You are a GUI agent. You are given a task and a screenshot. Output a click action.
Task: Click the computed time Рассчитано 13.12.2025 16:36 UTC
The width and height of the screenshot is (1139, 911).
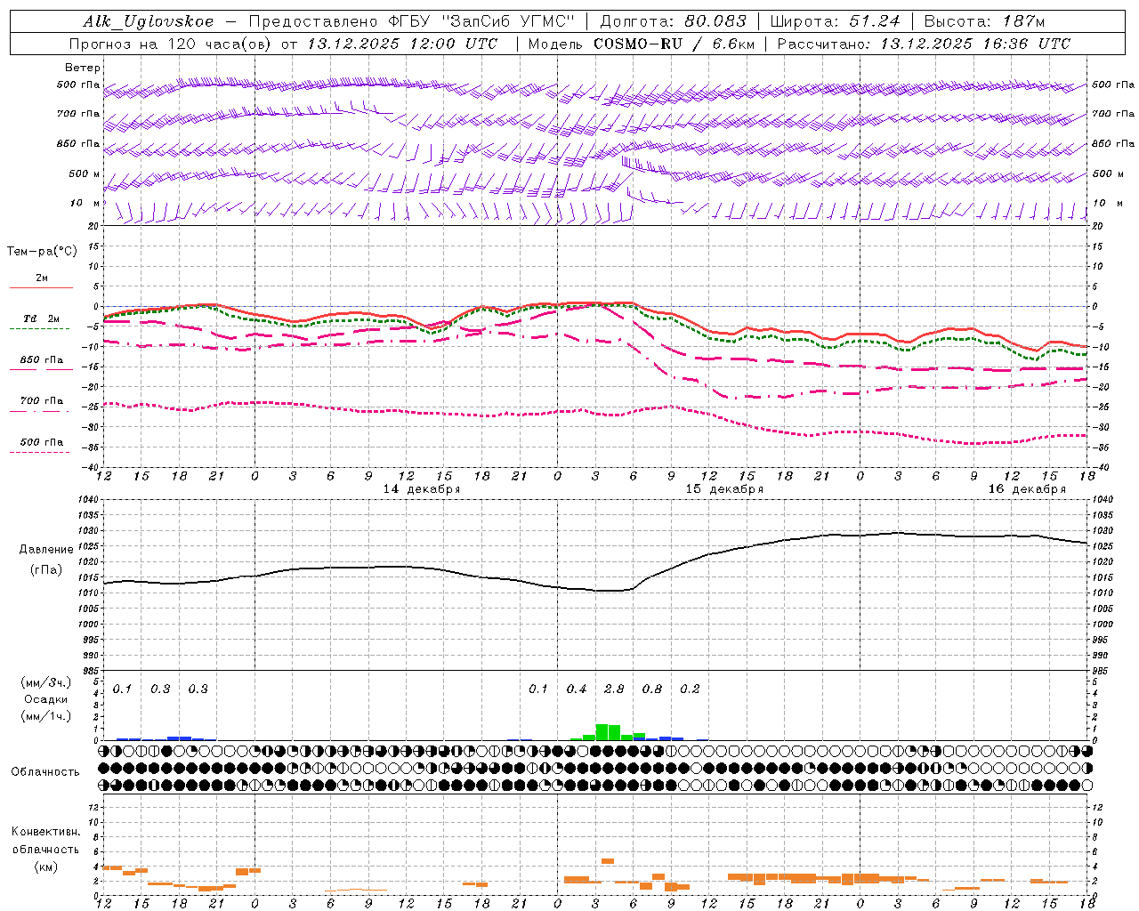pos(924,44)
